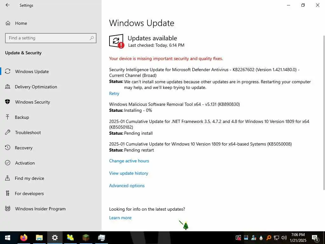Click the Settings gear taskbar icon
The image size is (325, 244).
(55, 238)
